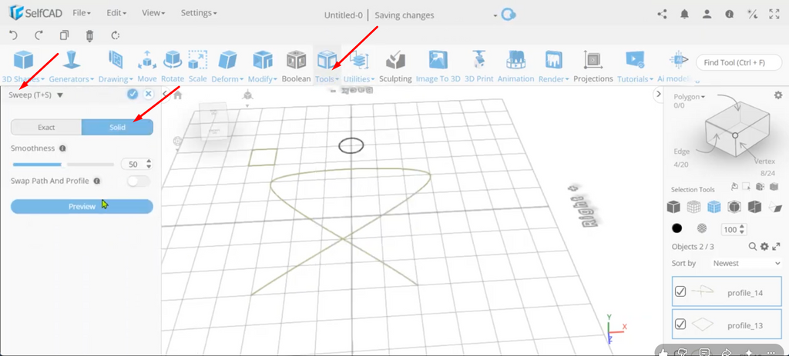
Task: Select the Solid sweep mode
Action: click(x=117, y=128)
